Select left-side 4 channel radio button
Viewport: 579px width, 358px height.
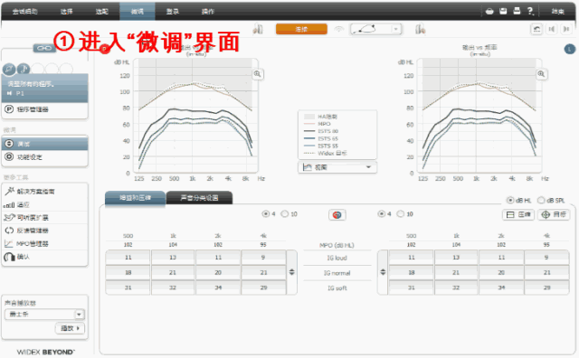pyautogui.click(x=265, y=213)
